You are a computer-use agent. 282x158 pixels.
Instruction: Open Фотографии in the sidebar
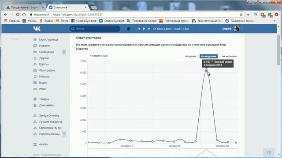[47, 70]
